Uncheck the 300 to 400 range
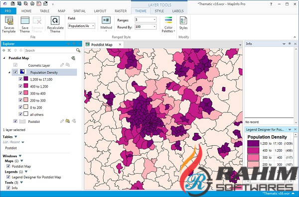 point(20,93)
